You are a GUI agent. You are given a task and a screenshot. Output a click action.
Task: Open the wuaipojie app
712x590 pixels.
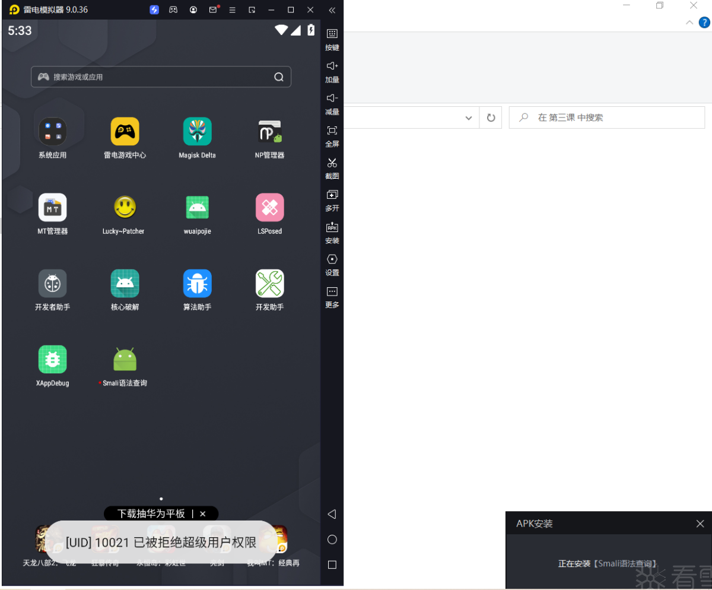pos(197,207)
